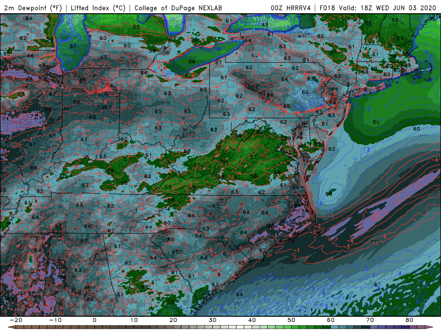Click the dewpoint value 57 over Lake Michigan

[x=73, y=46]
